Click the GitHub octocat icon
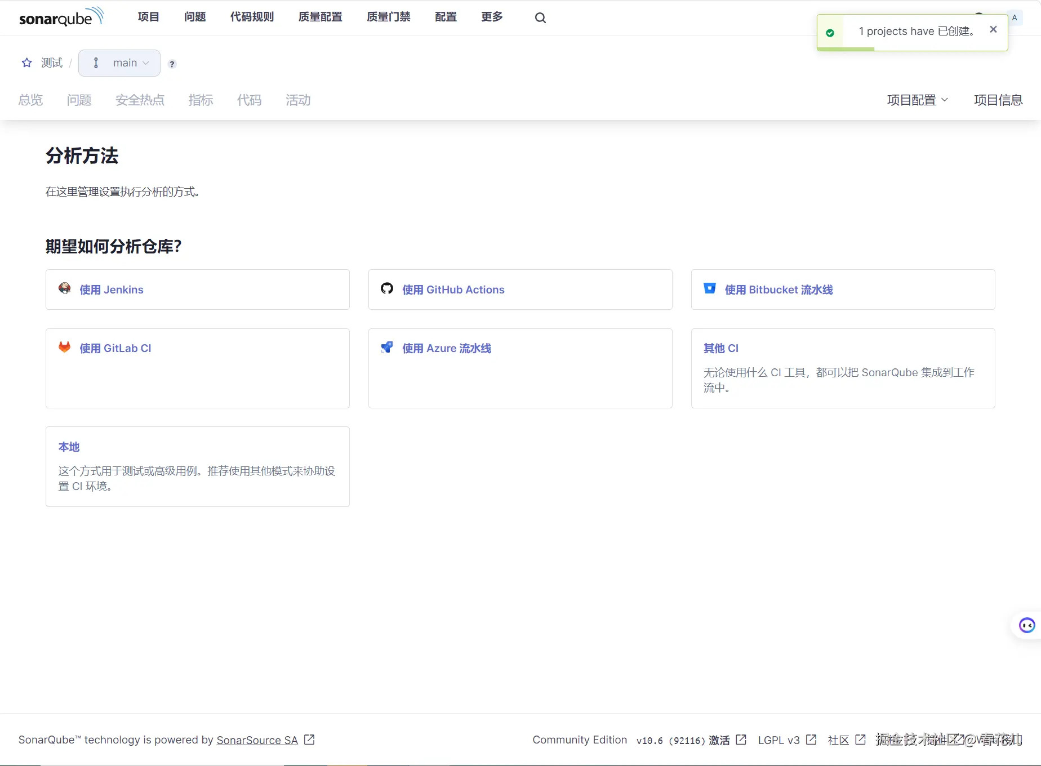This screenshot has height=766, width=1041. point(387,288)
